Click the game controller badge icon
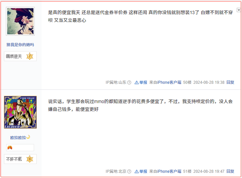Screen dimensions: 242x178 point(10,147)
